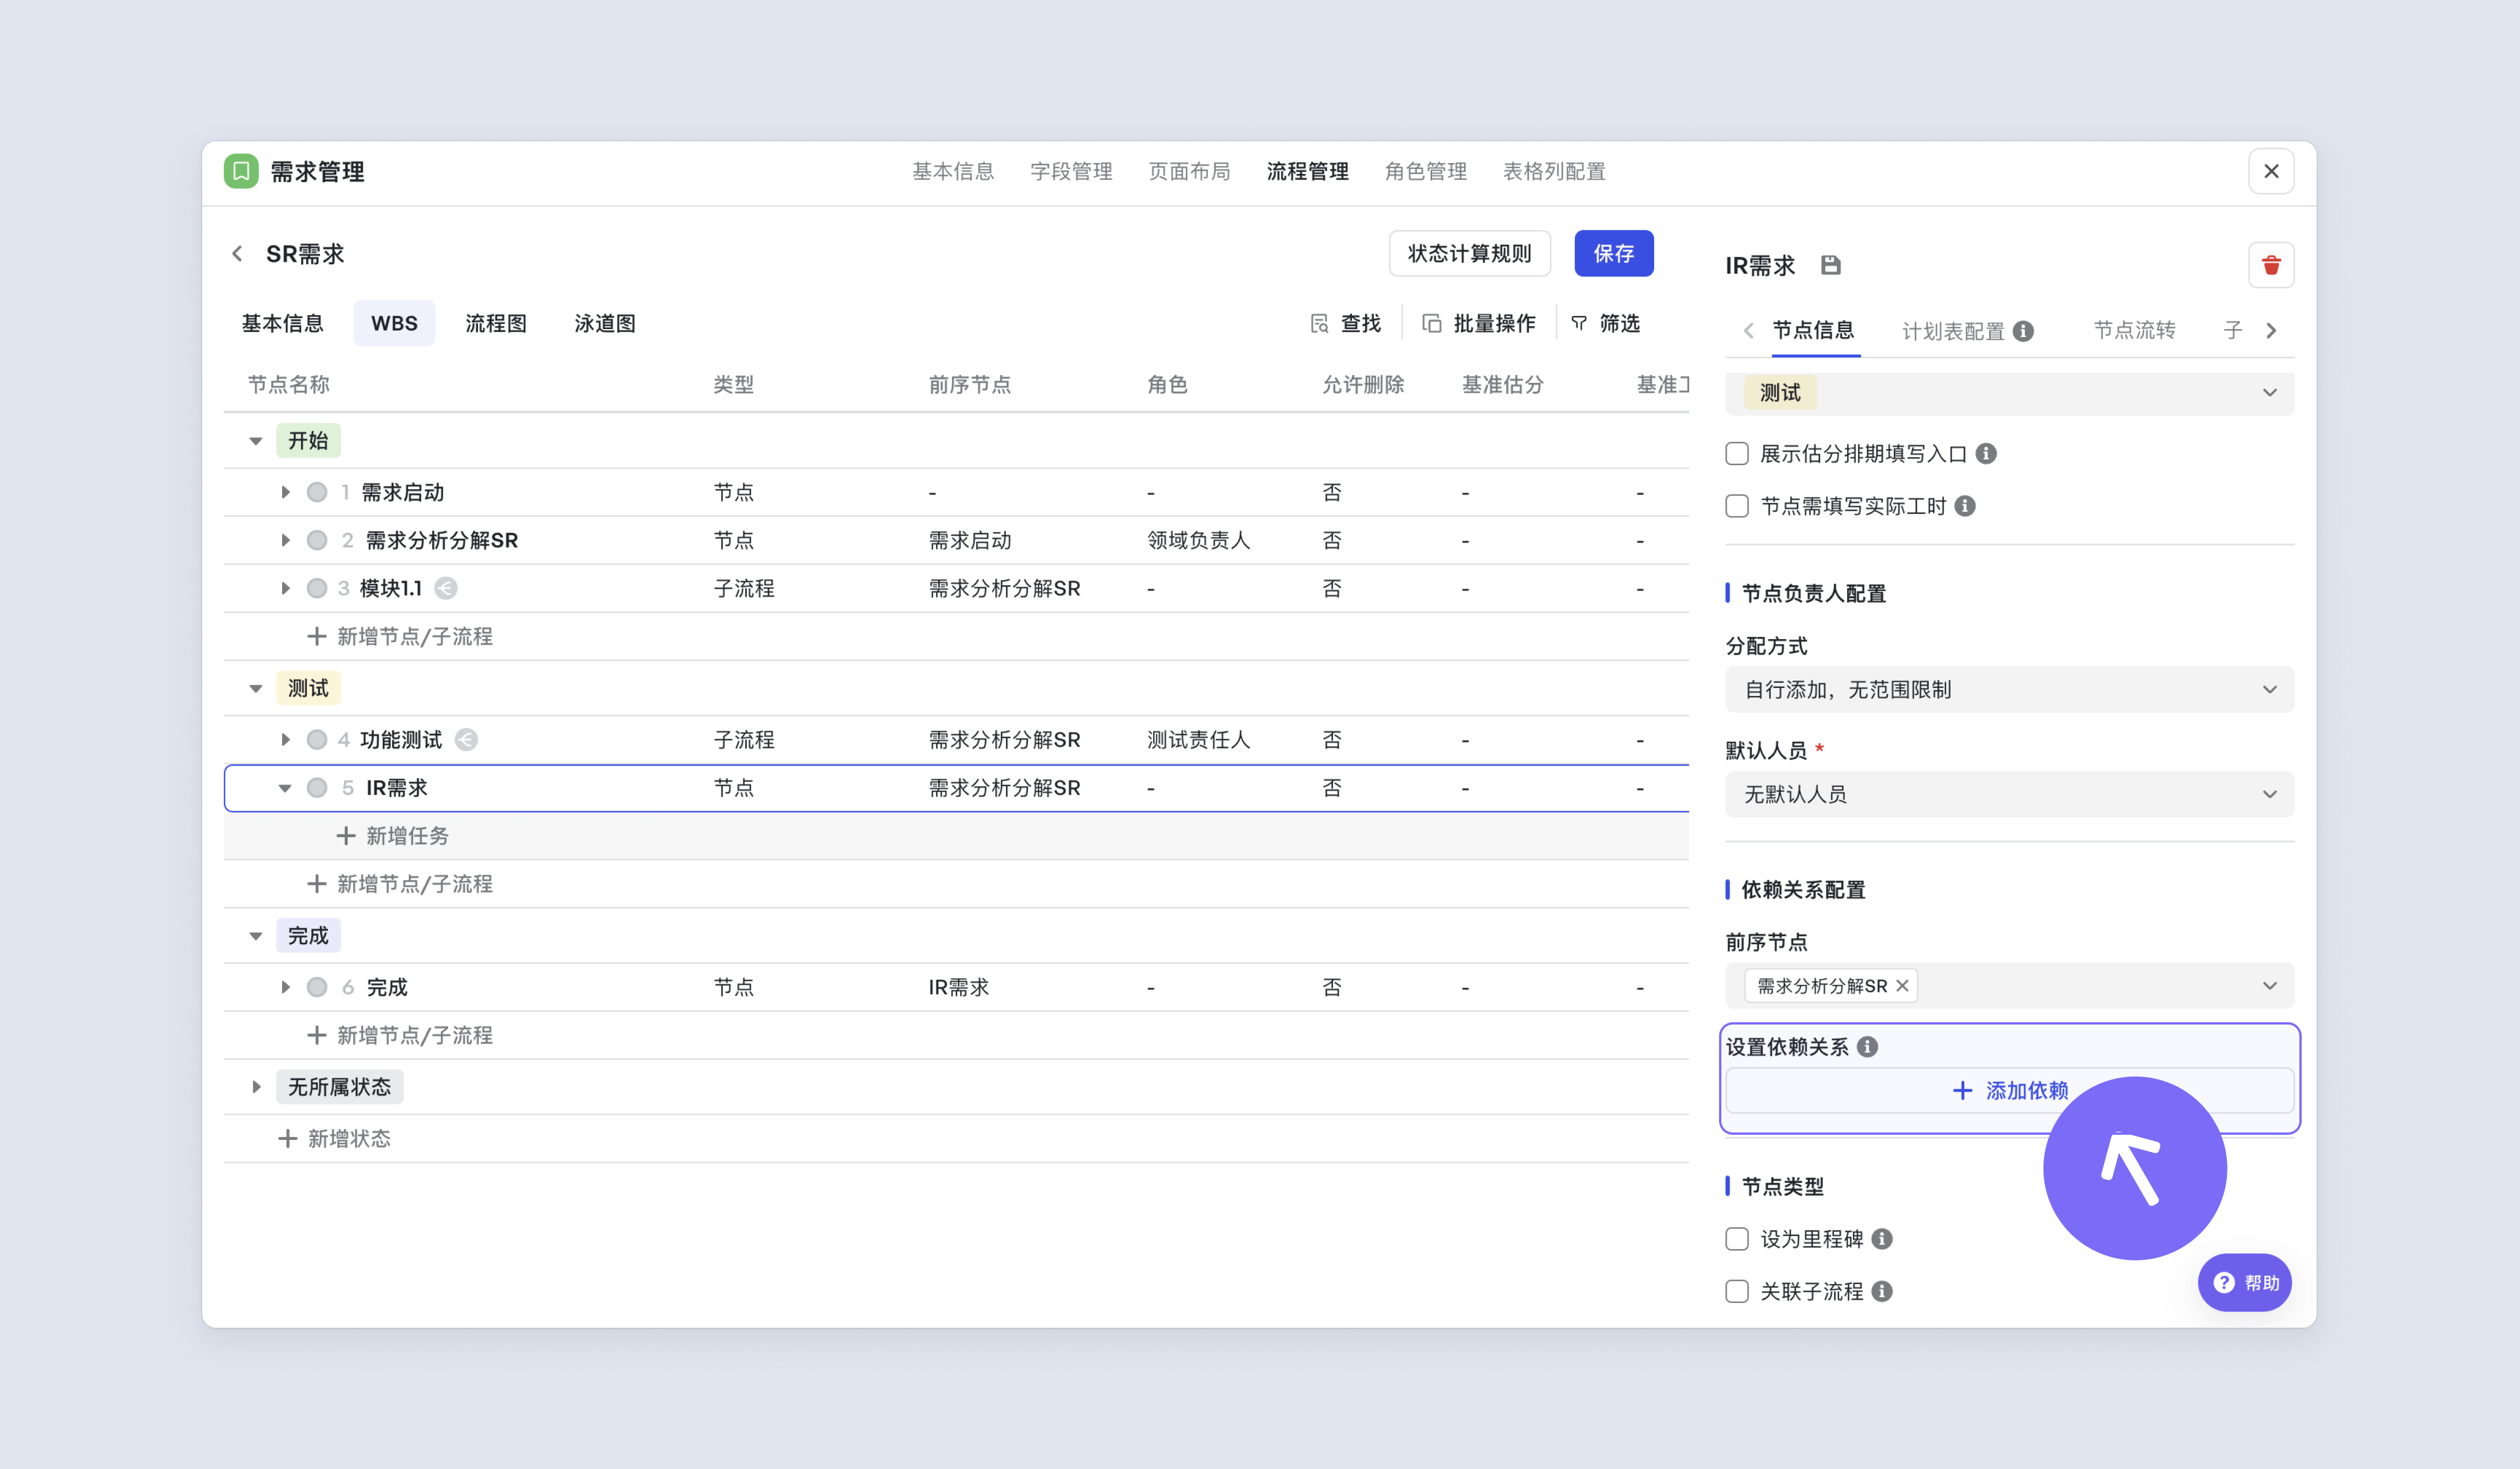Expand the 无所属状态 group
Screen dimensions: 2520x1469
(256, 1087)
